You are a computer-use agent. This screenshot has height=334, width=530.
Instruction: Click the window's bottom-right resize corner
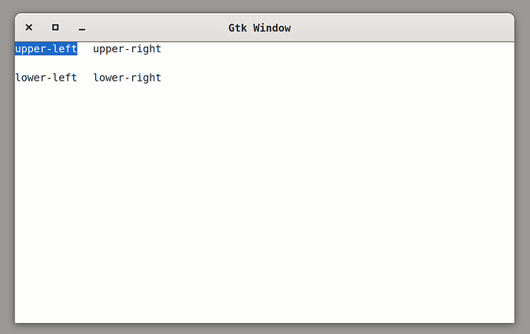pos(513,322)
